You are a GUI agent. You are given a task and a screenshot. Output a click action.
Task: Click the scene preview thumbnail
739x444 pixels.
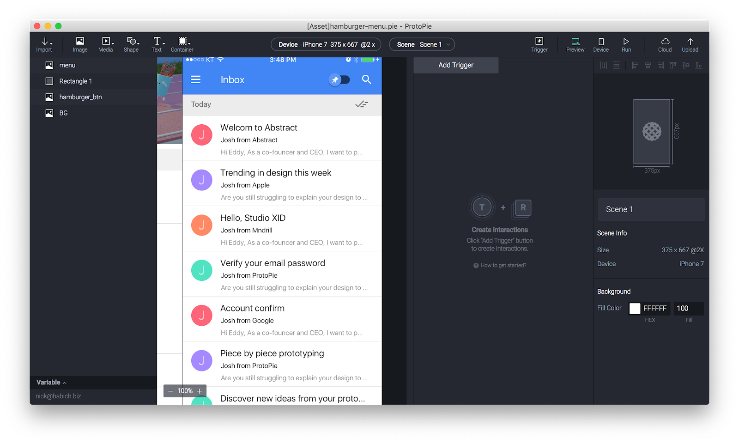652,132
